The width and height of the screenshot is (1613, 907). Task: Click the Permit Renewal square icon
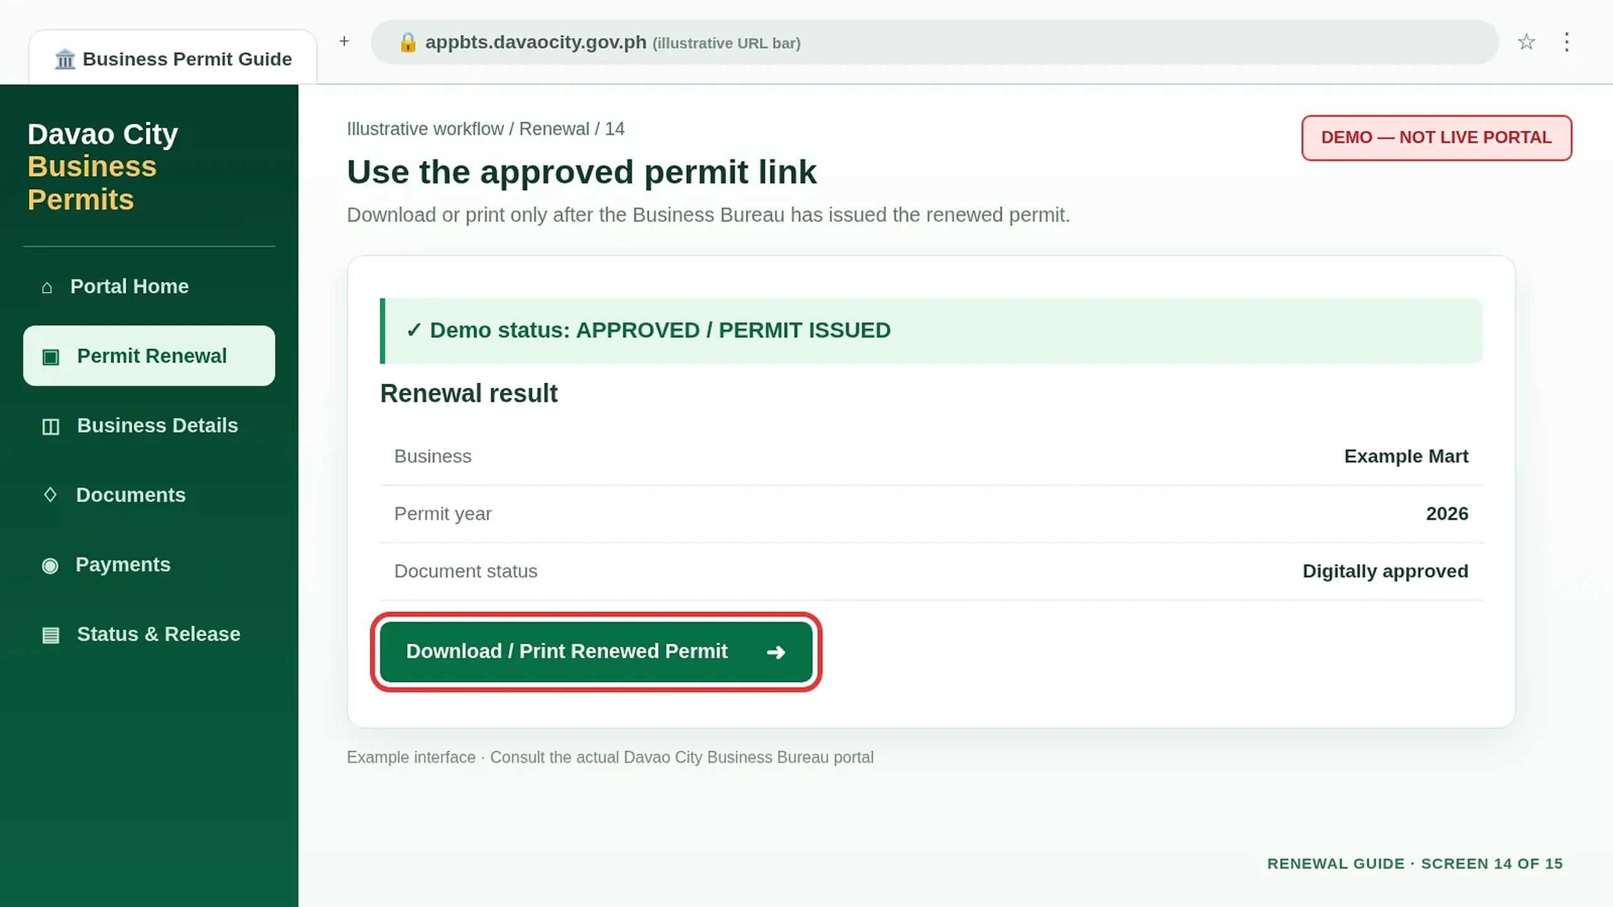[x=50, y=357]
